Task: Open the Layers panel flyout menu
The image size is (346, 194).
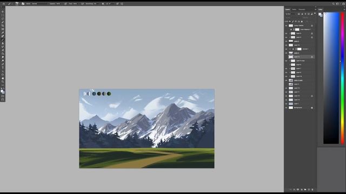Action: click(x=316, y=10)
